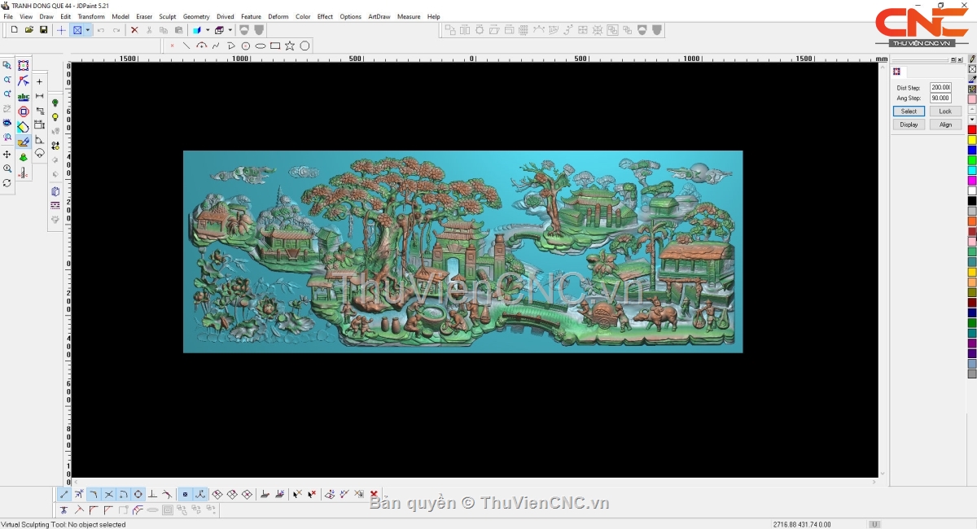Screen dimensions: 977x529
Task: Open the purple box view dropdown arrow
Action: click(x=230, y=30)
